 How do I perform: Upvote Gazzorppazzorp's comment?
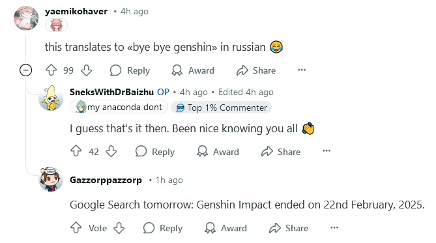point(76,228)
